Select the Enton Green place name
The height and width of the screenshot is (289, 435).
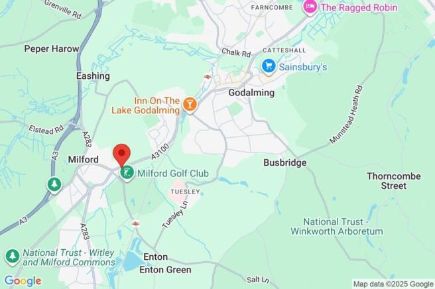165,270
